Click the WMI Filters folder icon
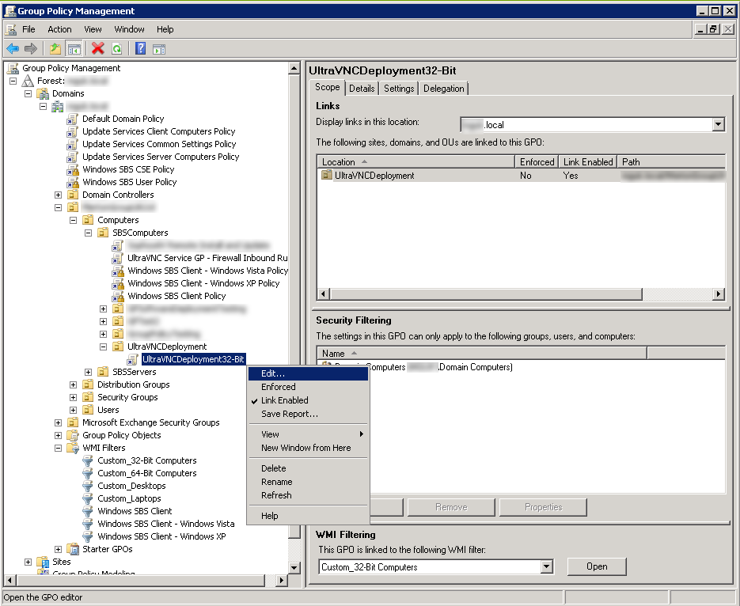The width and height of the screenshot is (740, 606). 73,448
